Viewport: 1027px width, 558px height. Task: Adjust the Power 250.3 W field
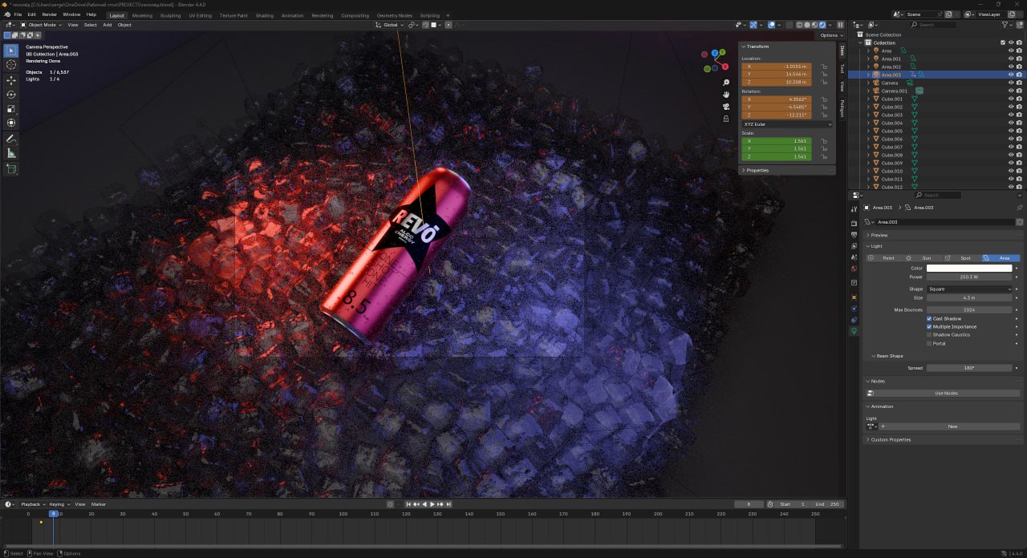pyautogui.click(x=969, y=277)
